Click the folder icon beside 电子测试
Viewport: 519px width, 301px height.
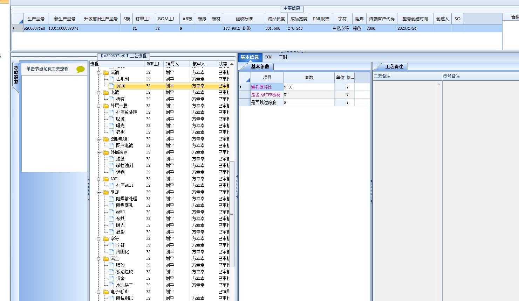click(x=106, y=292)
